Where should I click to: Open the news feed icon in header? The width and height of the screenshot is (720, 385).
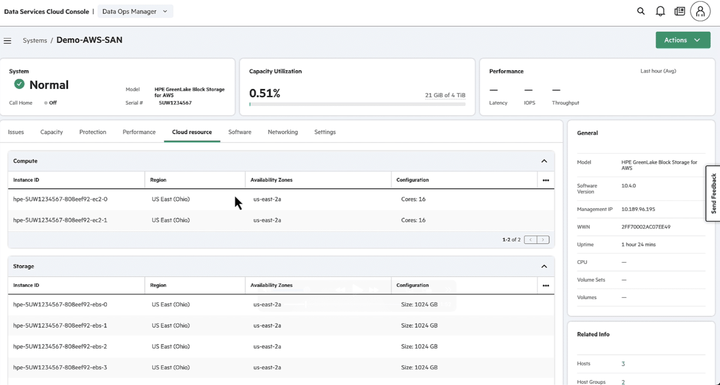click(x=680, y=11)
